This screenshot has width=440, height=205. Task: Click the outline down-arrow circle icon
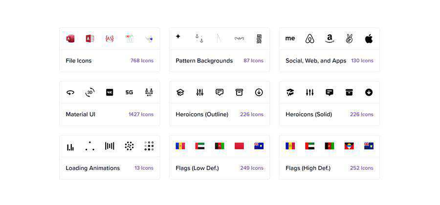click(x=259, y=92)
